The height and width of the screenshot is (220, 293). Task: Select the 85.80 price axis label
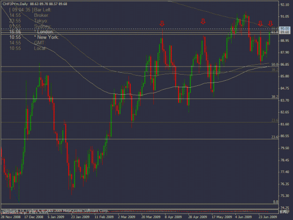click(x=285, y=76)
